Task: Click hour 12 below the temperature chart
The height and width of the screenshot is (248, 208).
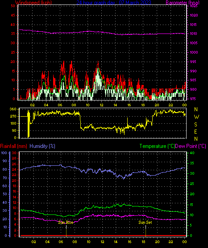Action: (102, 242)
